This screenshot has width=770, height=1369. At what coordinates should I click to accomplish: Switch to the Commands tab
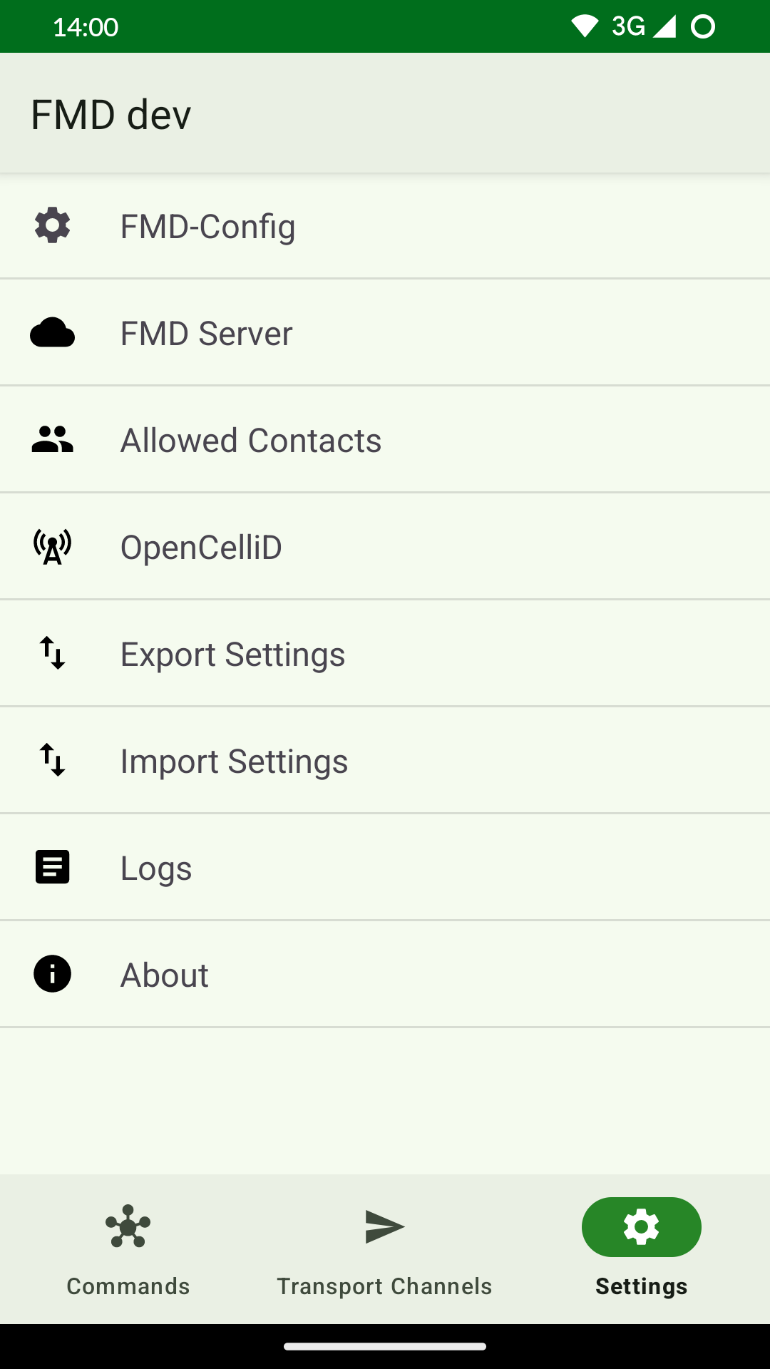pyautogui.click(x=128, y=1249)
